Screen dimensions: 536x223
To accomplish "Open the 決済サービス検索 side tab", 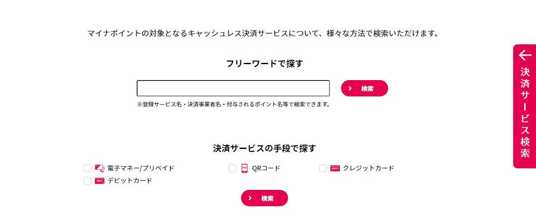I will click(525, 112).
